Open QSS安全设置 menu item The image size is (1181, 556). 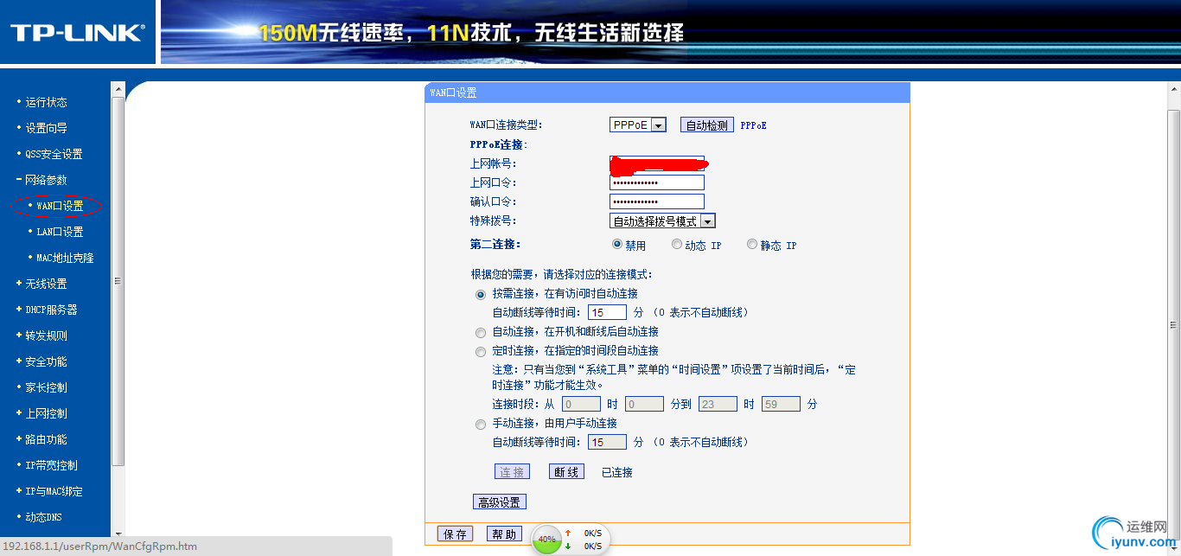click(x=54, y=154)
